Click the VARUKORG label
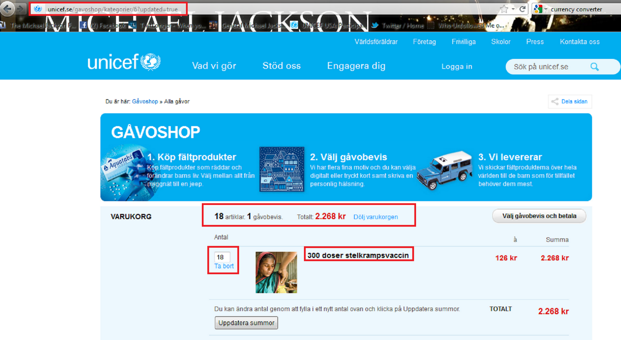Viewport: 621px width, 340px height. tap(131, 217)
